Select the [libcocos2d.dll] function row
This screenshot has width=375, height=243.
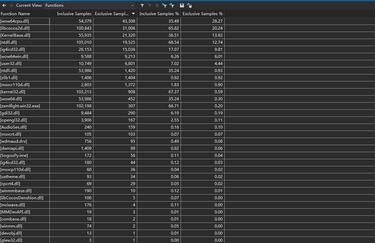point(112,28)
